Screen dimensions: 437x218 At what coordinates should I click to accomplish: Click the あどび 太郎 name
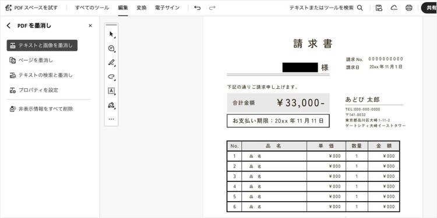(362, 99)
